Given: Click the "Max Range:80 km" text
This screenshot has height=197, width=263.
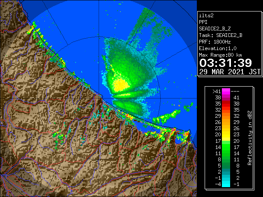Looking at the screenshot, I should (221, 55).
